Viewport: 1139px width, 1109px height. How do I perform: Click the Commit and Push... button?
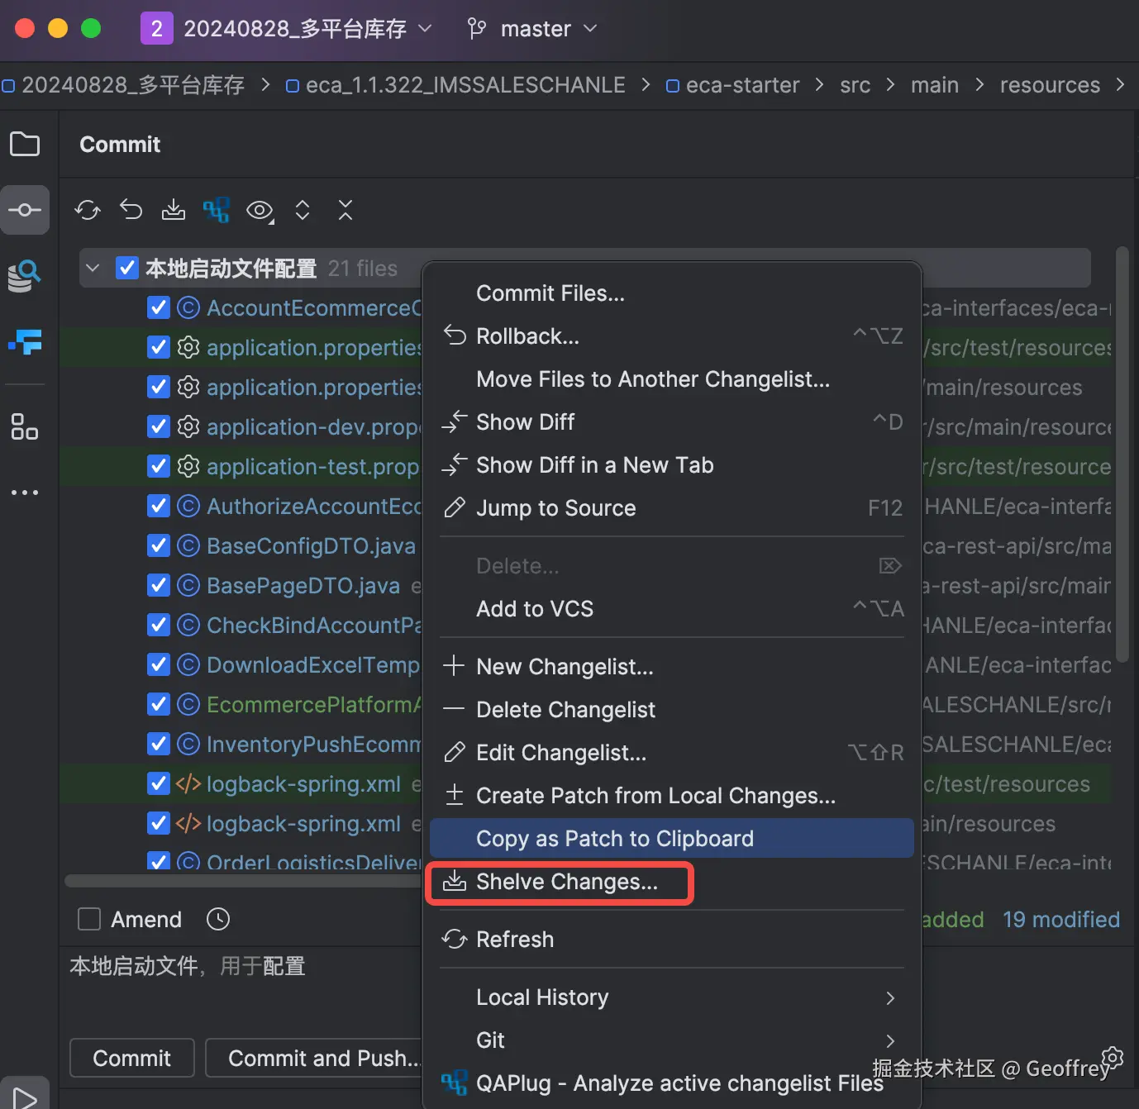click(314, 1058)
